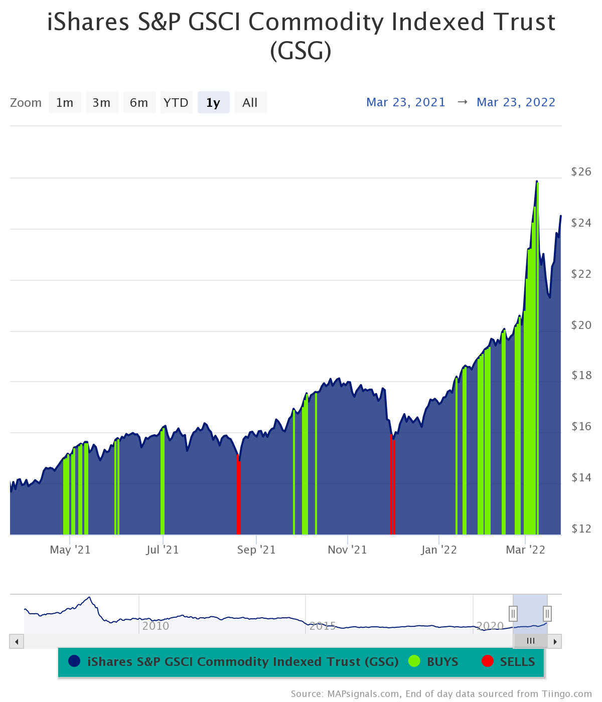This screenshot has height=702, width=602.
Task: Set zoom range to 3m
Action: (x=102, y=102)
